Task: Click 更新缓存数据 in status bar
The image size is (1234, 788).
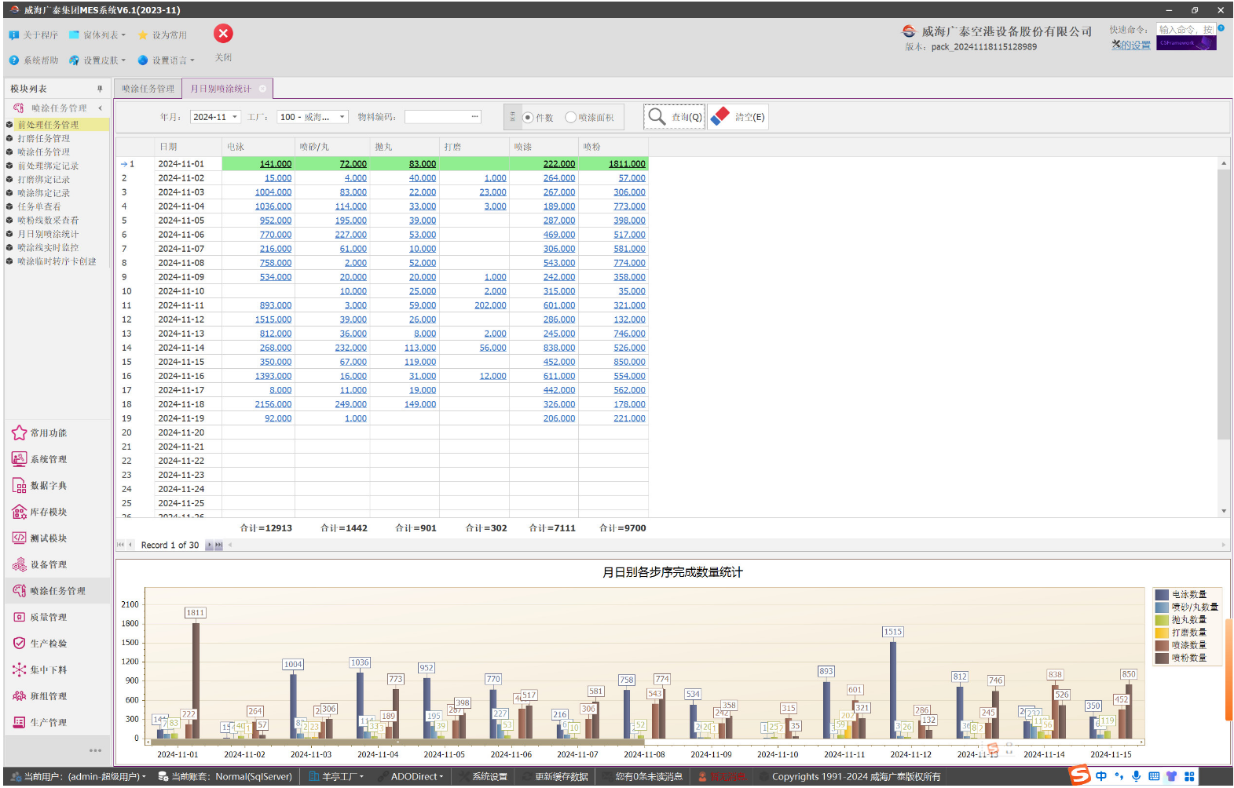Action: pos(555,777)
